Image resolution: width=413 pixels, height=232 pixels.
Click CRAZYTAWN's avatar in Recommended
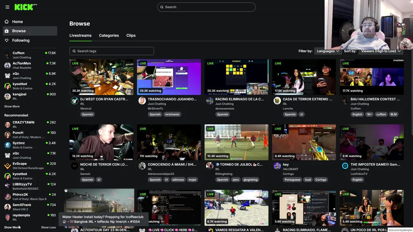pyautogui.click(x=7, y=124)
